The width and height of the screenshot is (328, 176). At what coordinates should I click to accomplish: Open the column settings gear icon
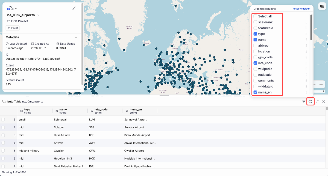[x=310, y=102]
